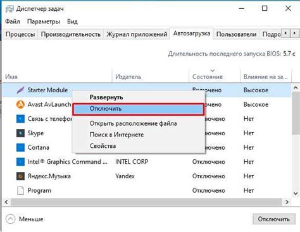
Task: Select the Starter Module row name
Action: [47, 90]
